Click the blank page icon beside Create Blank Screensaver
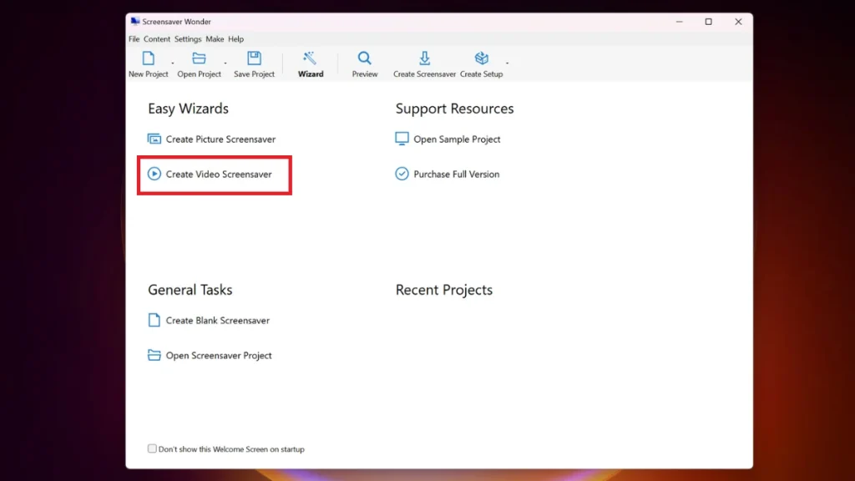 point(154,320)
